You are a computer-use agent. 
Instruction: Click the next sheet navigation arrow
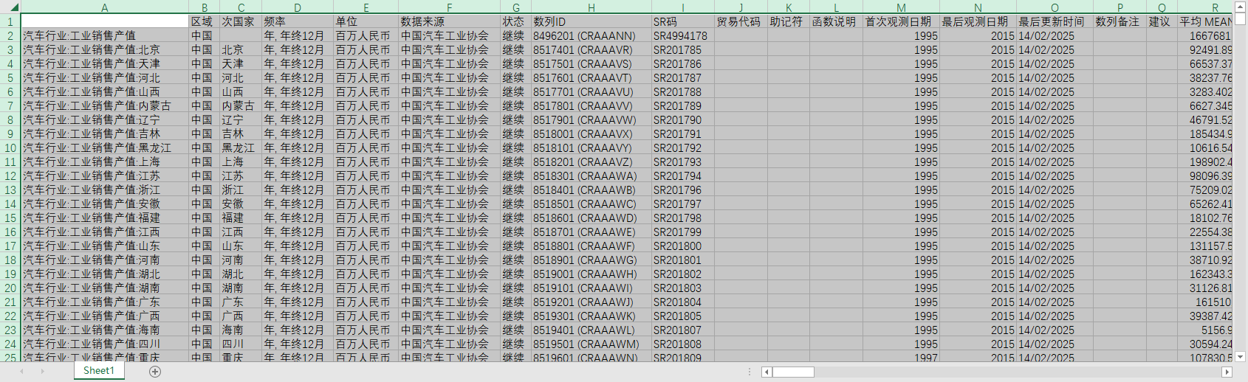coord(42,371)
